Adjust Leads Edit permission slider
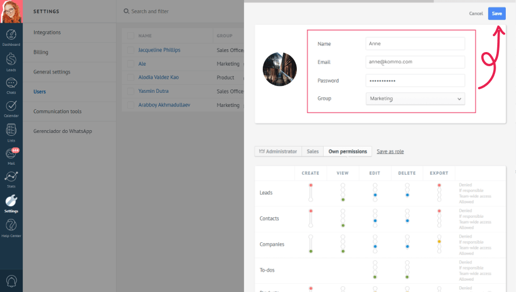The image size is (516, 292). point(375,192)
